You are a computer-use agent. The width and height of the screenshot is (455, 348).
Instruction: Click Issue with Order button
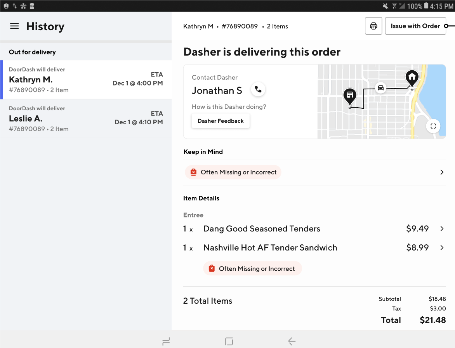(x=415, y=26)
